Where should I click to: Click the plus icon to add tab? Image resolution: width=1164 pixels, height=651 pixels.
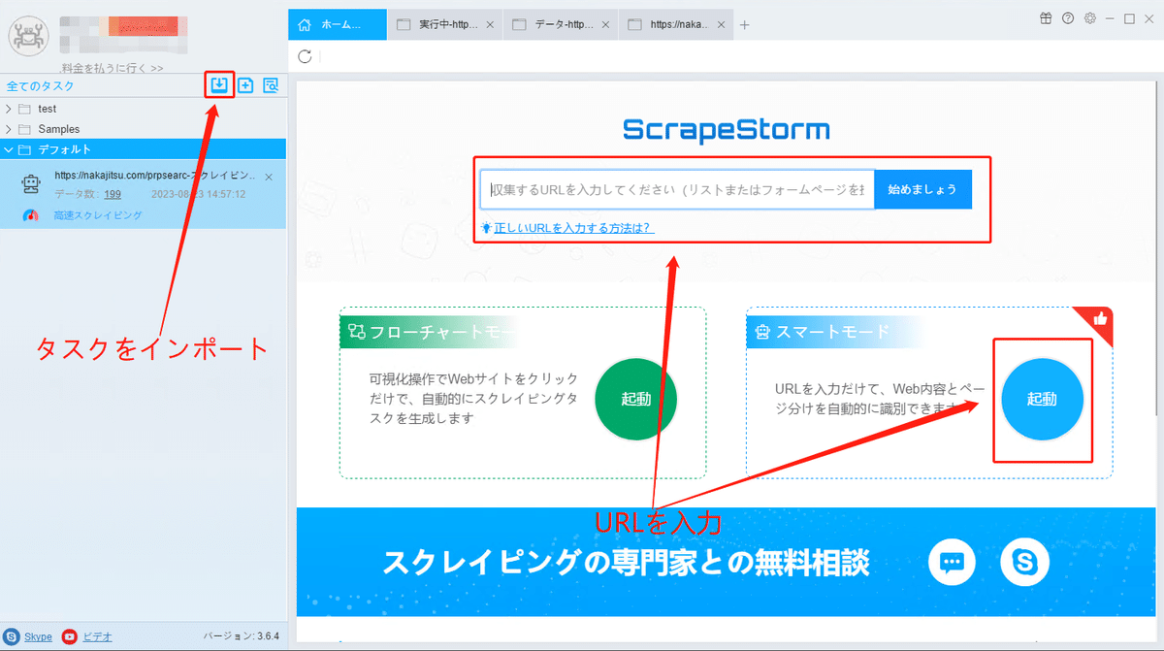click(745, 25)
